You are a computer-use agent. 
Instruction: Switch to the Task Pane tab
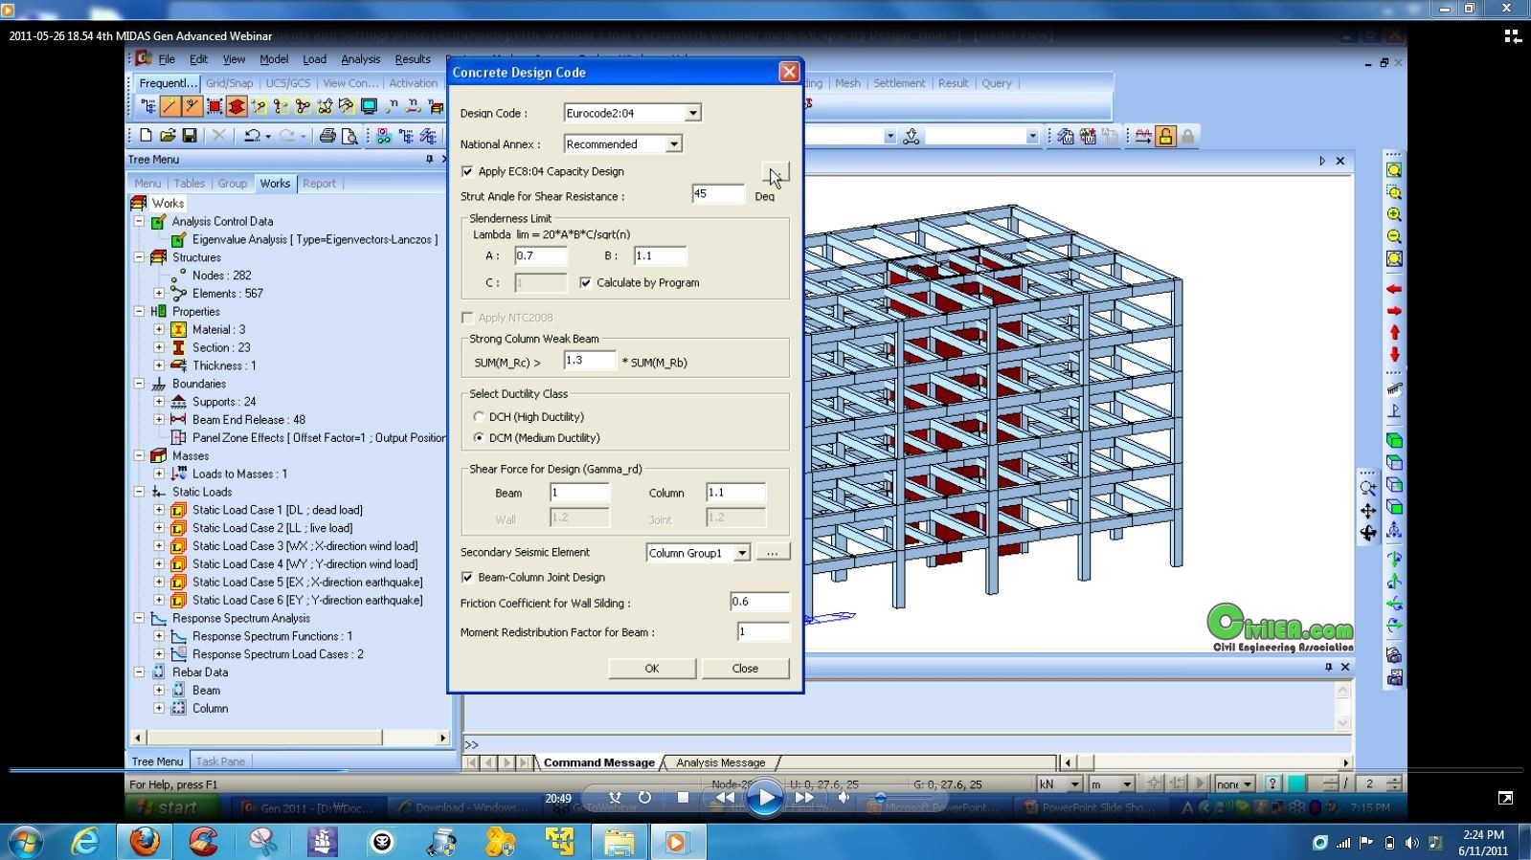(220, 761)
